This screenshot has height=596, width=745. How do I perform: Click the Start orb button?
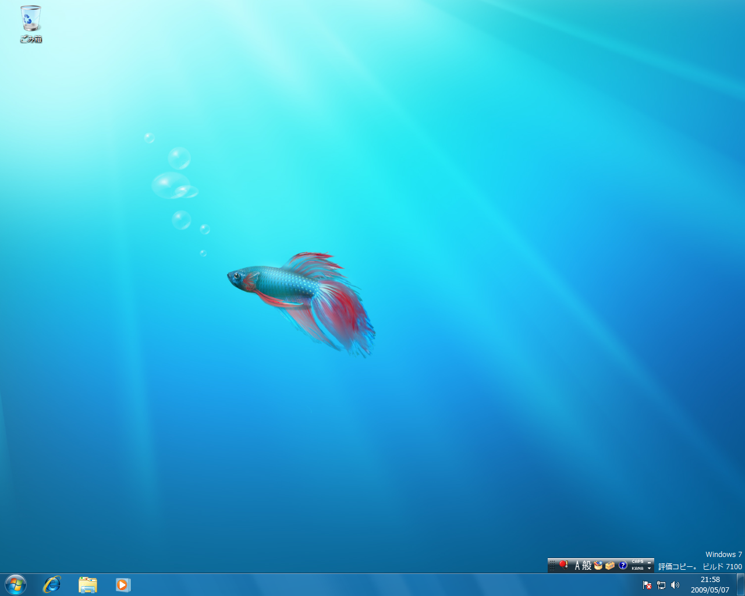tap(15, 584)
